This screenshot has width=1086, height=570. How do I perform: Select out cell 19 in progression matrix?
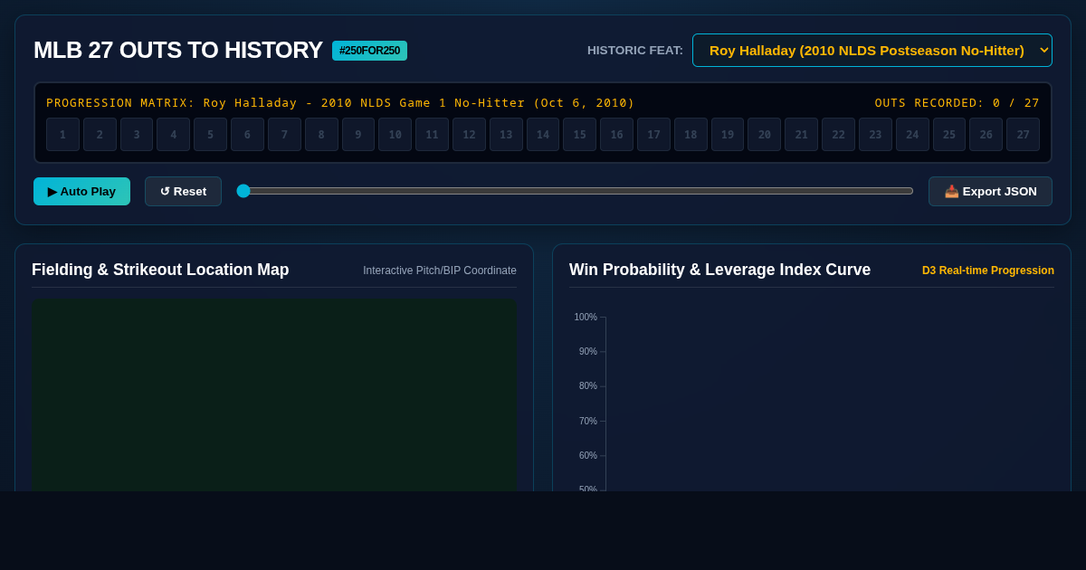[x=728, y=135]
